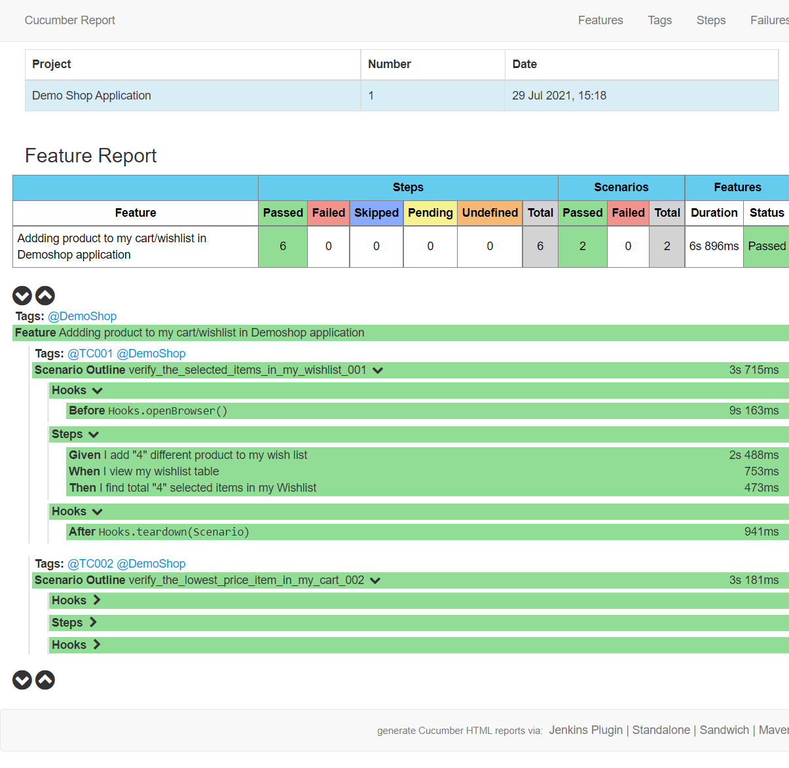Viewport: 789px width, 768px height.
Task: Collapse all sections with top up-arrow icon
Action: [x=45, y=295]
